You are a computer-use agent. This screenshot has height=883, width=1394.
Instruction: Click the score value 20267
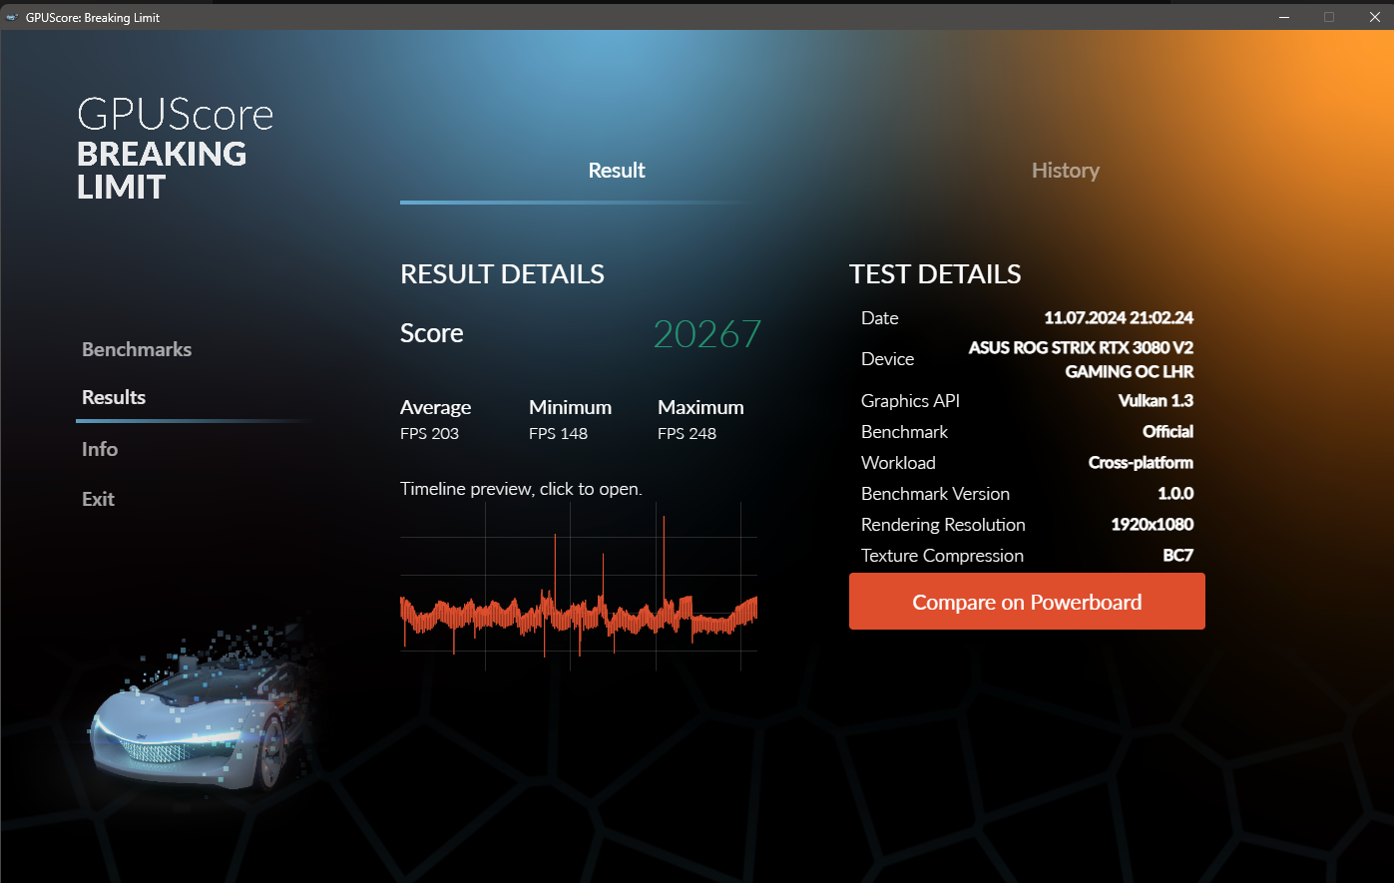[707, 334]
